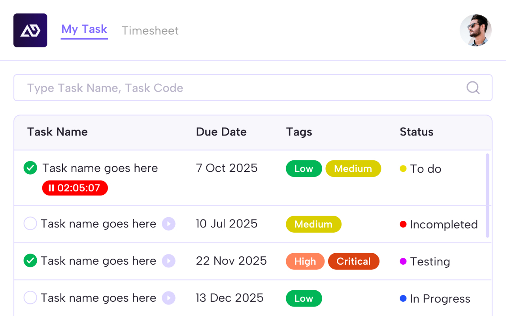Image resolution: width=506 pixels, height=316 pixels.
Task: Switch to the Timesheet tab
Action: [150, 30]
